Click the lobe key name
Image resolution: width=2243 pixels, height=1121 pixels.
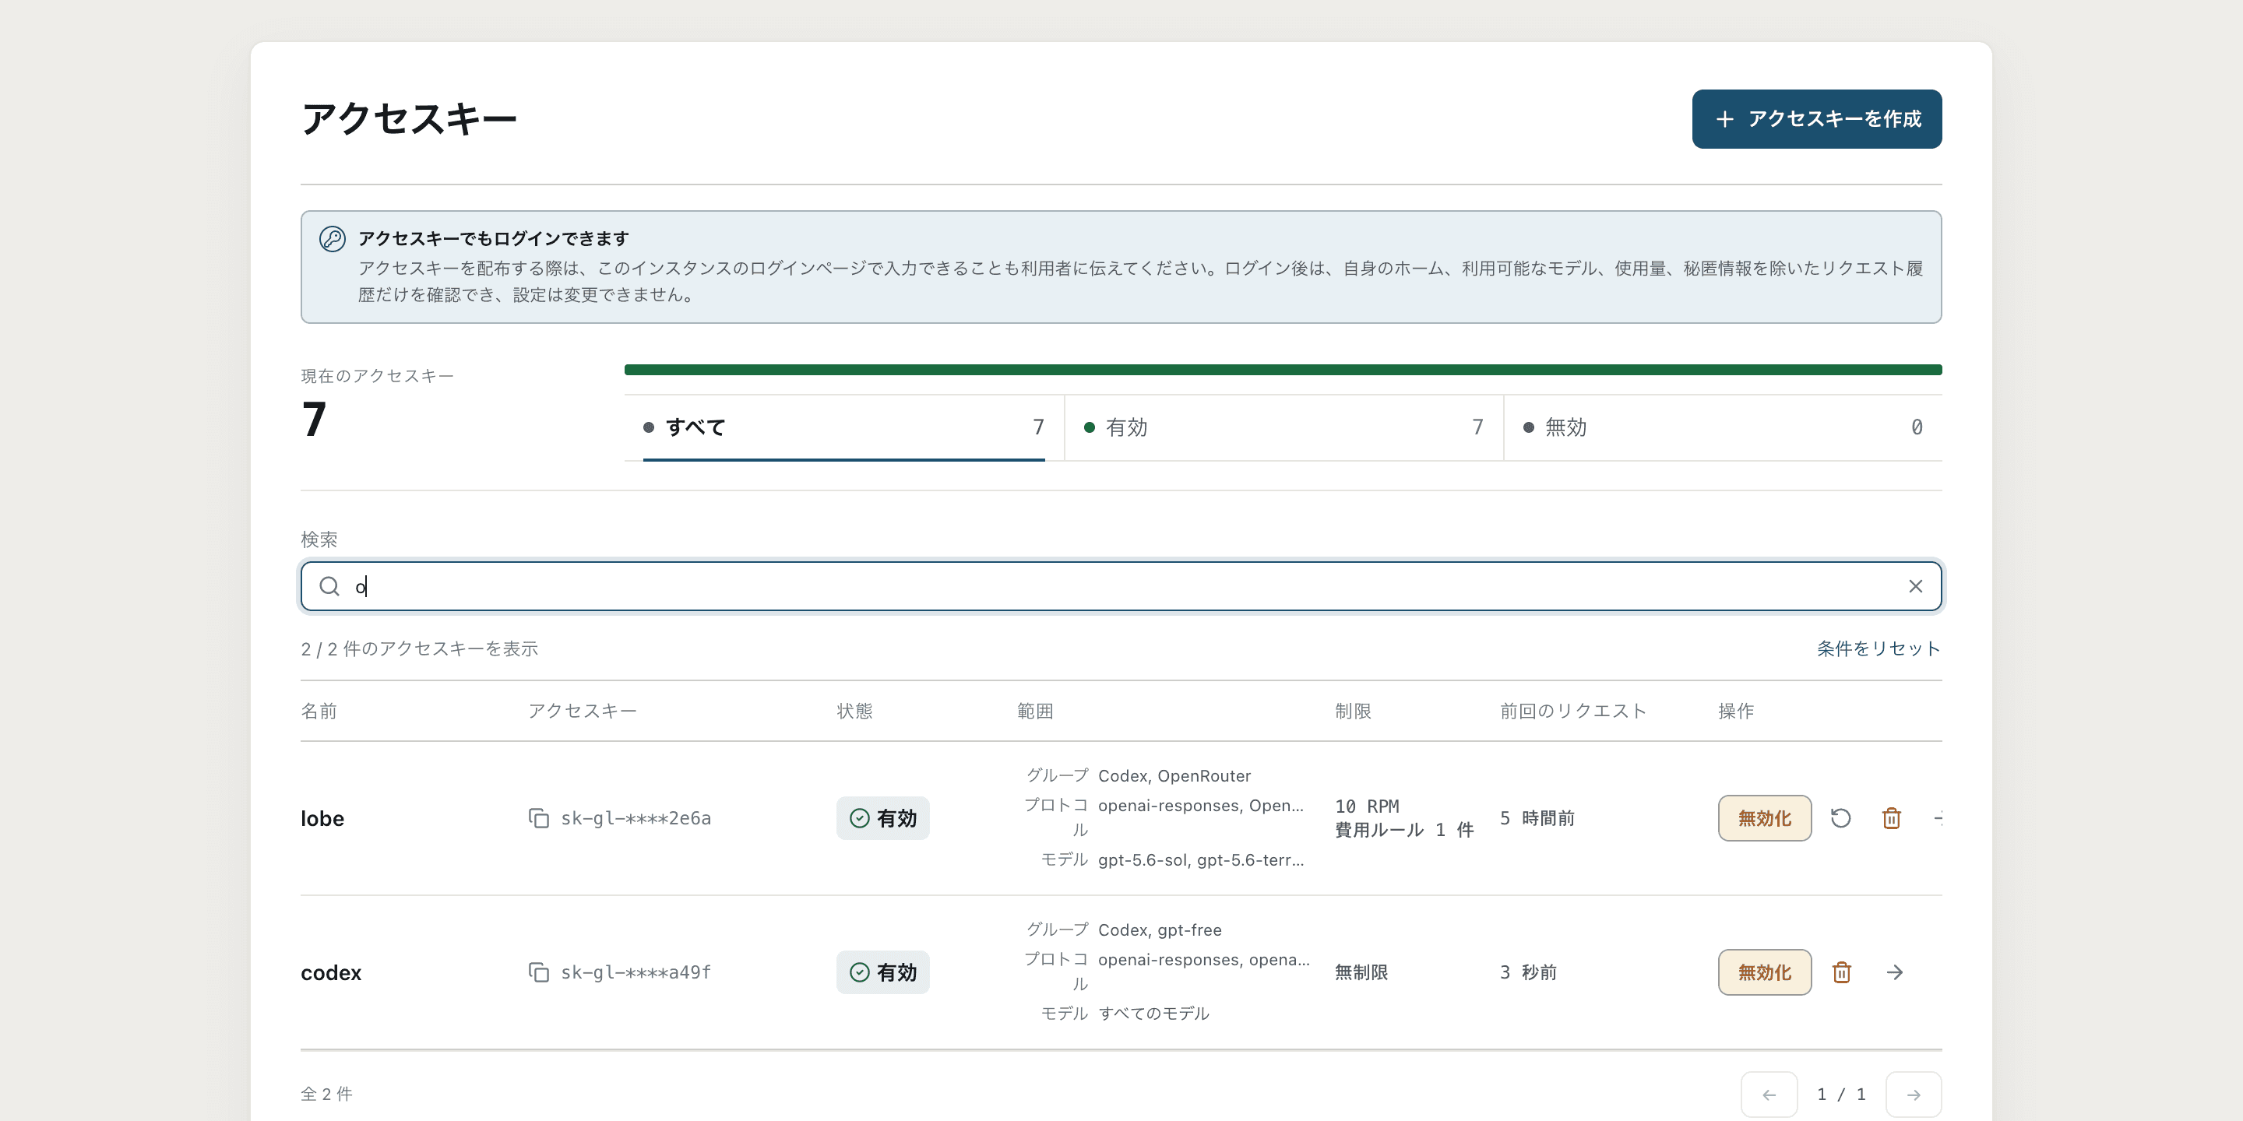pyautogui.click(x=322, y=818)
